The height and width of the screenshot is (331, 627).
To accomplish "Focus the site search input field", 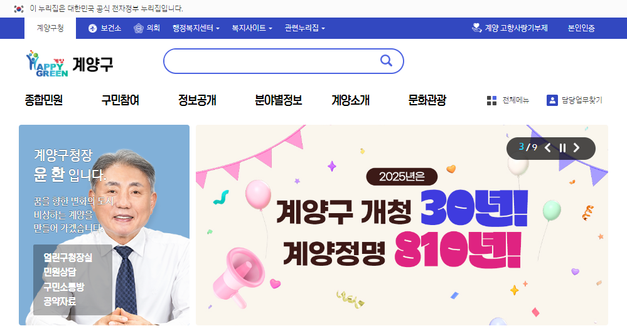I will pos(272,61).
